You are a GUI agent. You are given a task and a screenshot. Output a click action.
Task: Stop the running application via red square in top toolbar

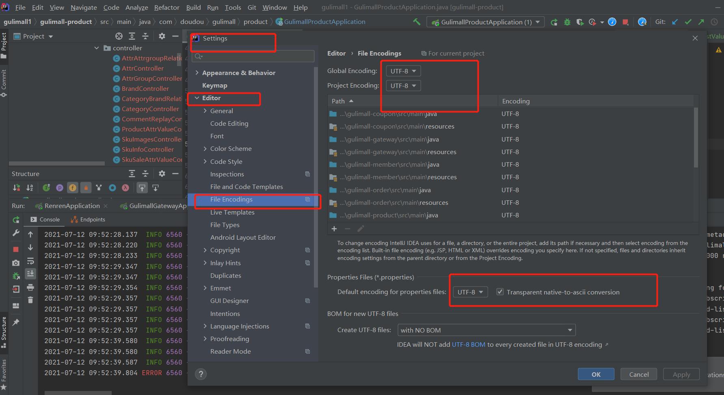[x=625, y=22]
